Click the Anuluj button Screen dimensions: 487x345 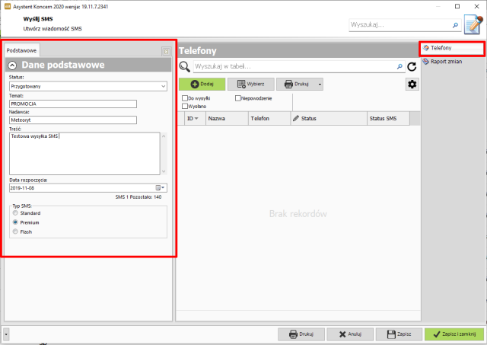350,334
